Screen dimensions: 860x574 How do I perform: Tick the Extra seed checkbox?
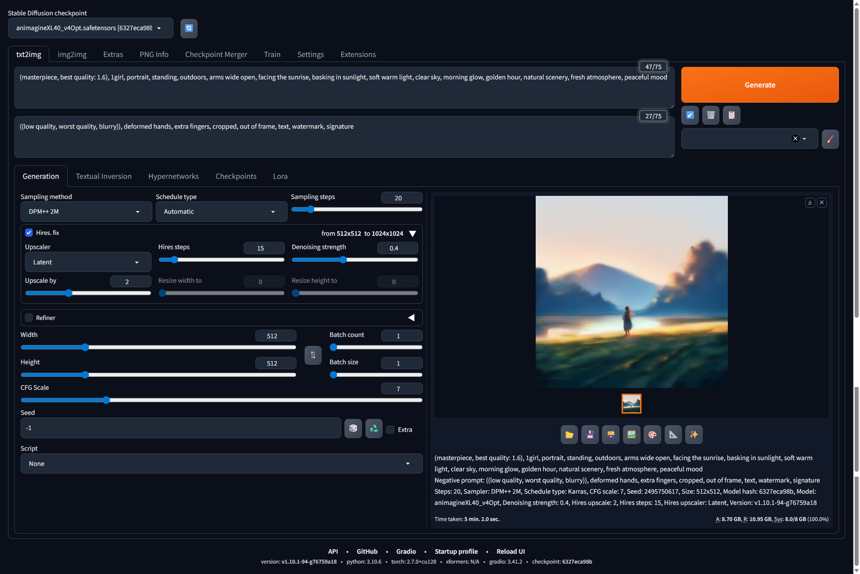(x=390, y=429)
